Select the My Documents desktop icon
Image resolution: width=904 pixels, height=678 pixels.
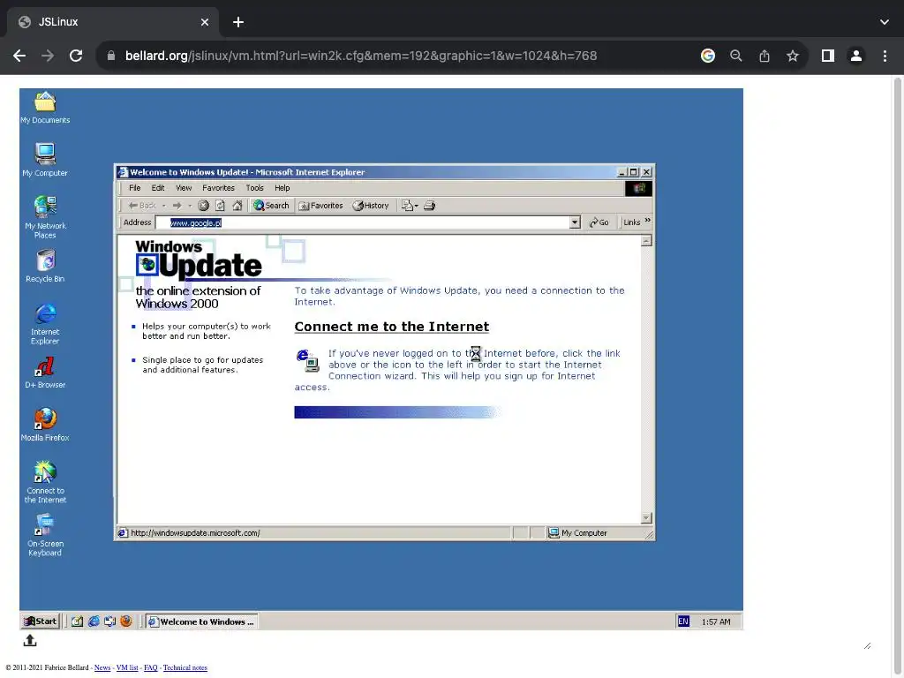45,108
